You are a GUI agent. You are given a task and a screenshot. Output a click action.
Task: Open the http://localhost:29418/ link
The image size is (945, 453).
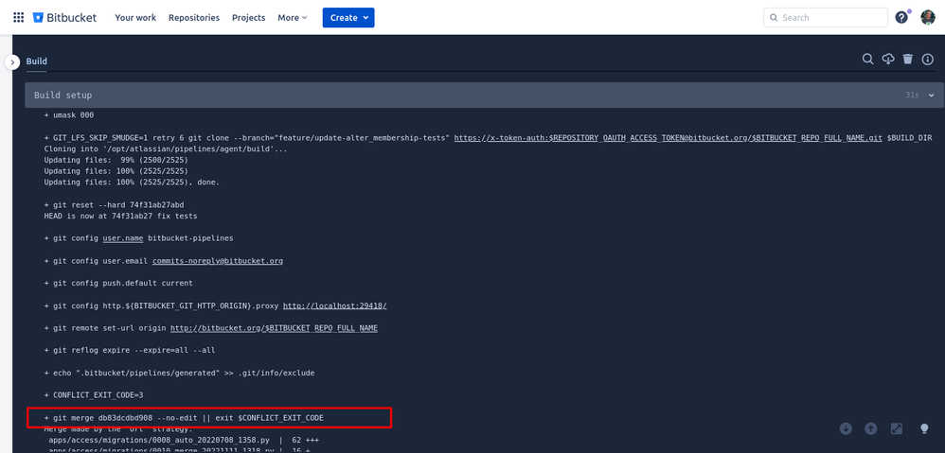coord(334,305)
